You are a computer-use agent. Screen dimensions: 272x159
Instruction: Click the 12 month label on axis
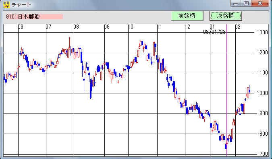point(187,27)
